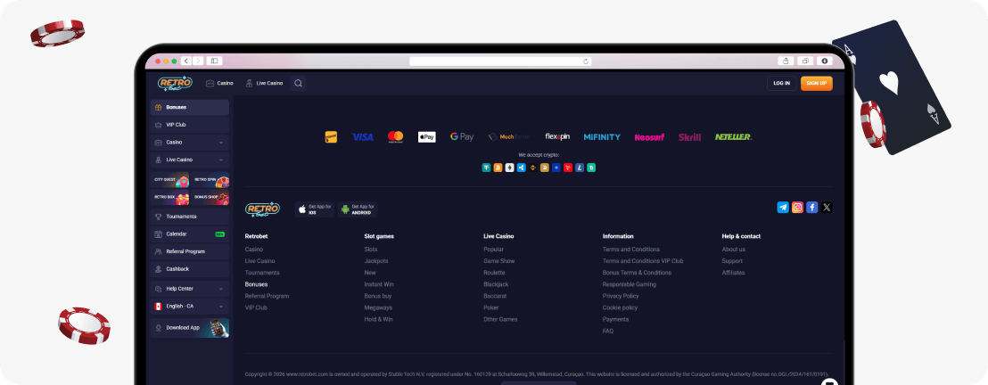Click the Retrobet logo in header
988x385 pixels.
pyautogui.click(x=175, y=83)
